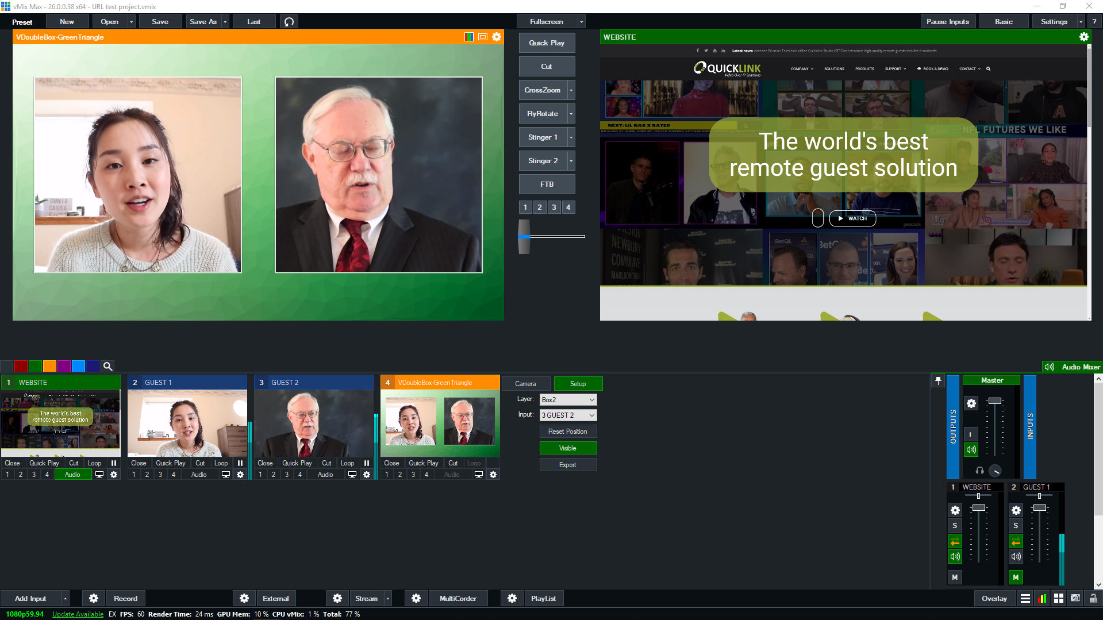The width and height of the screenshot is (1103, 620).
Task: Take snapshot with camera icon
Action: pos(1075,599)
